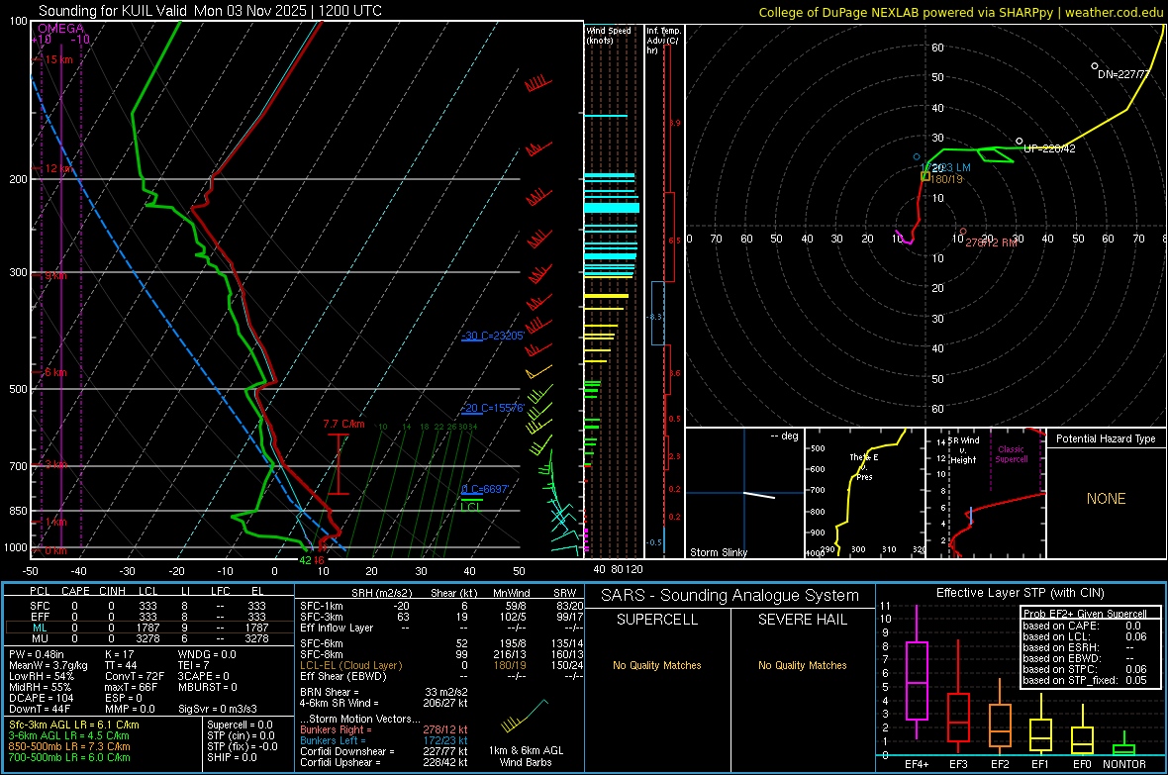This screenshot has width=1168, height=775.
Task: Click the 'Eff Inflow Layer' row label
Action: point(336,628)
